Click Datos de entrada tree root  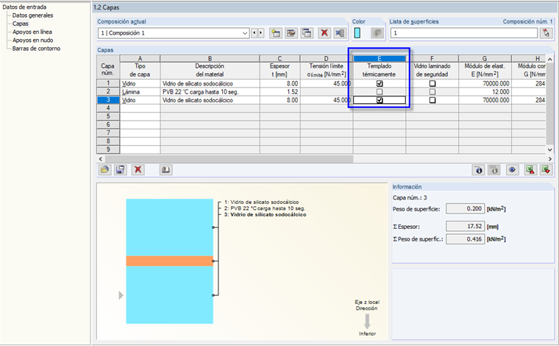tap(24, 7)
